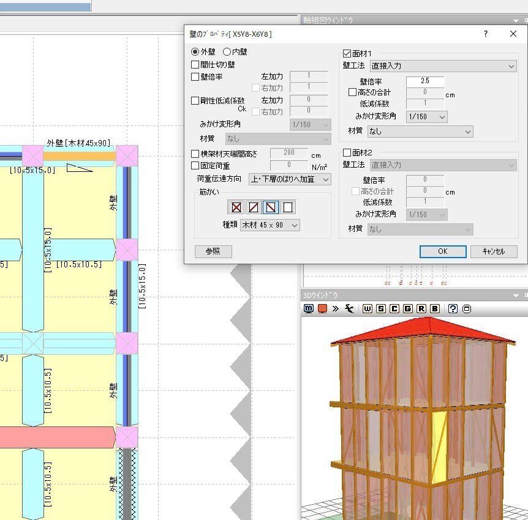Click the dialog help question mark button

[486, 34]
